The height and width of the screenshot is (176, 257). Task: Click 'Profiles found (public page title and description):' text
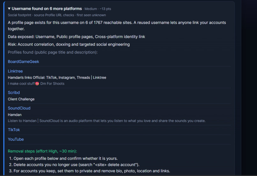[53, 52]
